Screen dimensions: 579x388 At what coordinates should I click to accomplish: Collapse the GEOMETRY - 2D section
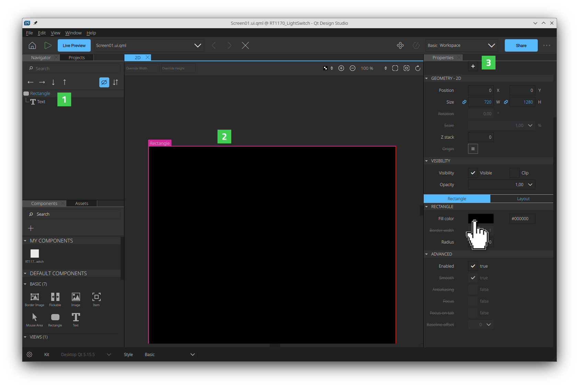426,78
